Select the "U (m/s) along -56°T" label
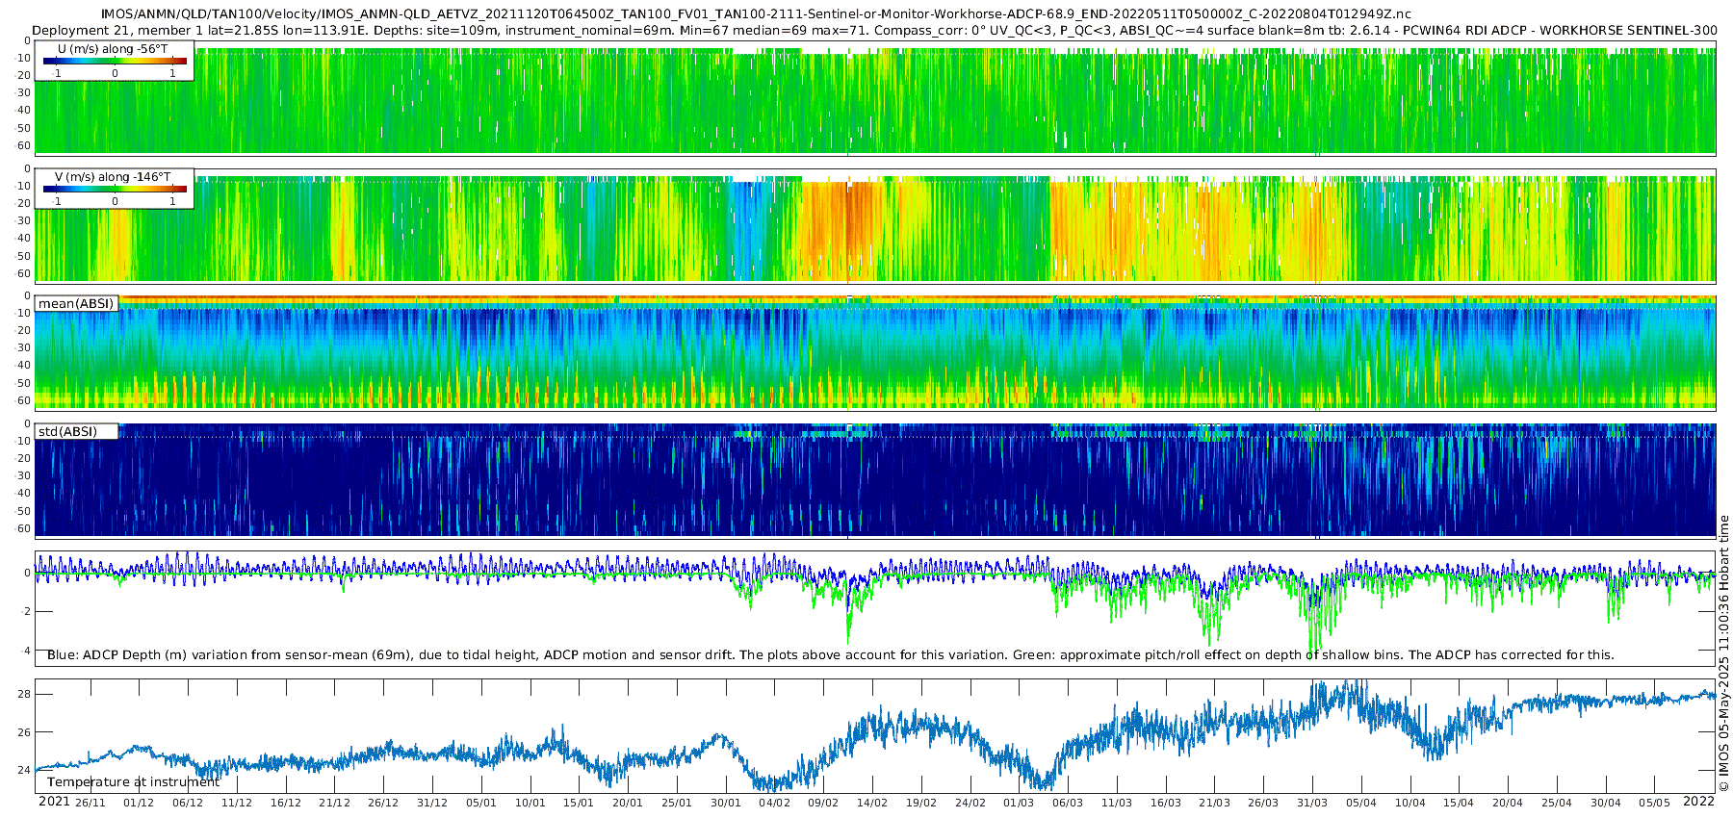Viewport: 1733px width, 818px height. coord(113,49)
